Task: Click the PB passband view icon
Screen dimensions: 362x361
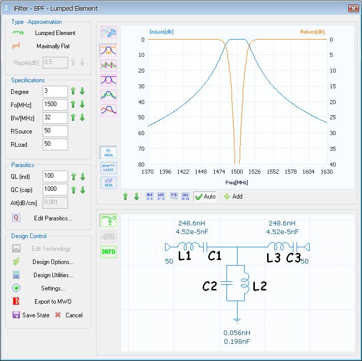Action: tap(174, 196)
